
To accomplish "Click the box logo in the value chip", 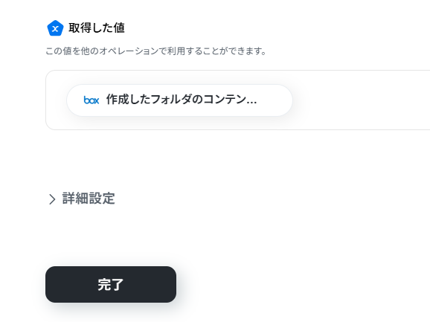I will 92,100.
